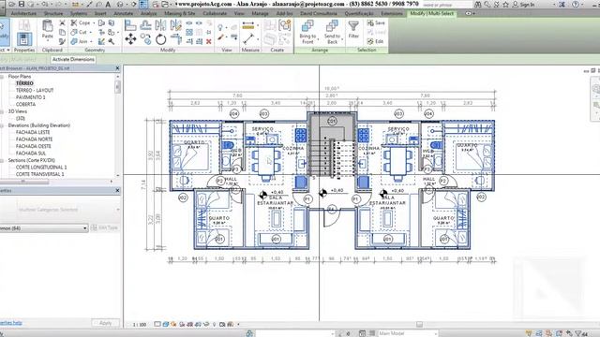Open the Main Model design options dropdown
Viewport: 600px width, 337px height.
(x=408, y=333)
